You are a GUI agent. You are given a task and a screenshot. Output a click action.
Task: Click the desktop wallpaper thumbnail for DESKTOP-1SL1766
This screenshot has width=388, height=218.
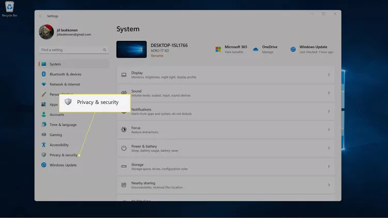[131, 50]
